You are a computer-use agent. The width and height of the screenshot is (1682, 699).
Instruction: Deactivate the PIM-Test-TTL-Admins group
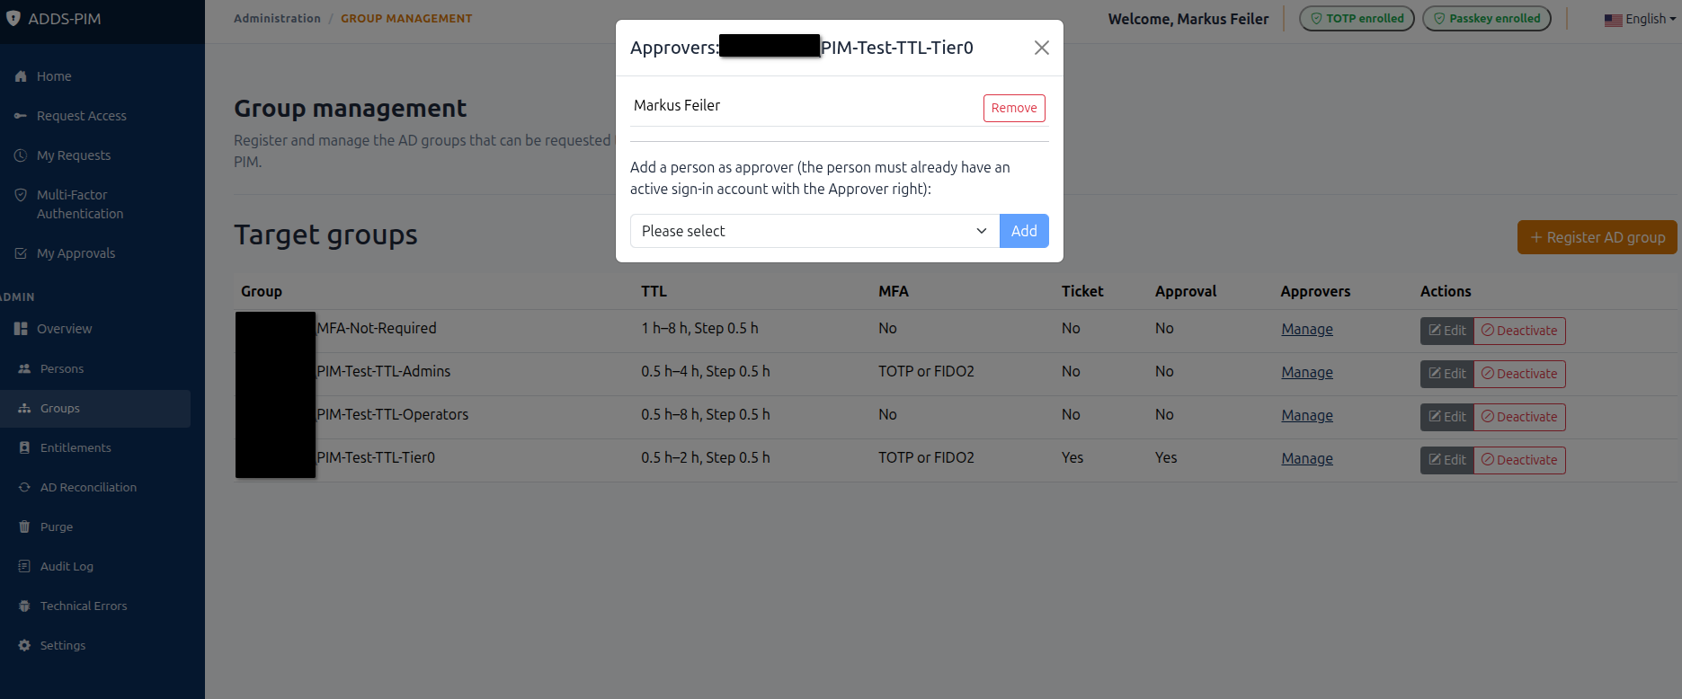(x=1520, y=374)
